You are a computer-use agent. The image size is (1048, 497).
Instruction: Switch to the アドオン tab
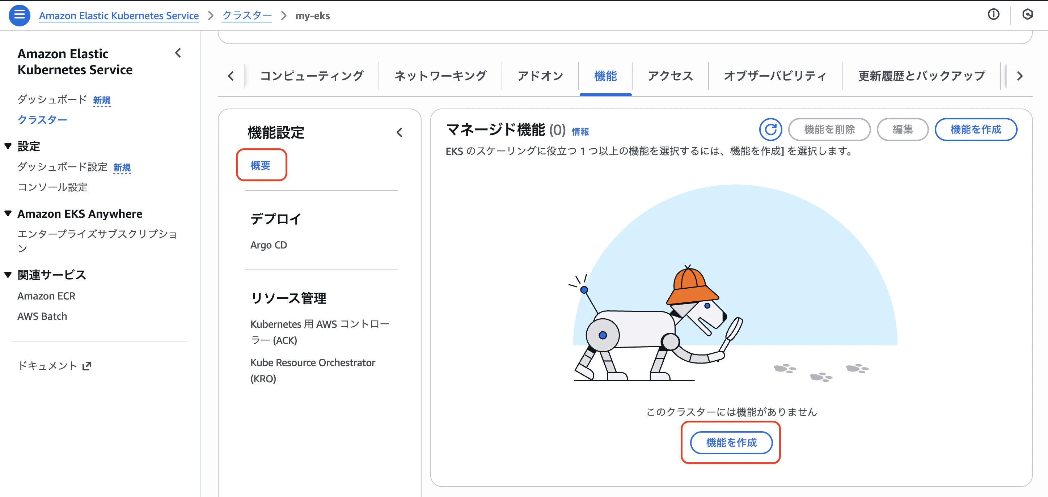tap(540, 76)
